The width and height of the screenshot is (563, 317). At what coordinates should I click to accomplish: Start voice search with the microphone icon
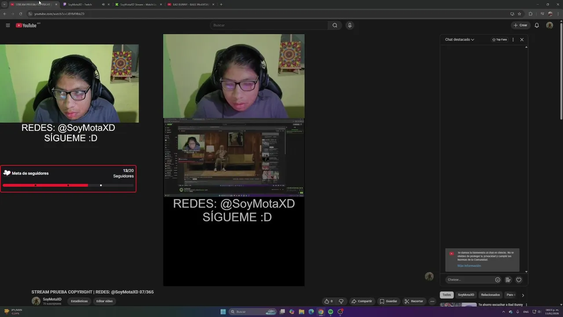coord(350,25)
